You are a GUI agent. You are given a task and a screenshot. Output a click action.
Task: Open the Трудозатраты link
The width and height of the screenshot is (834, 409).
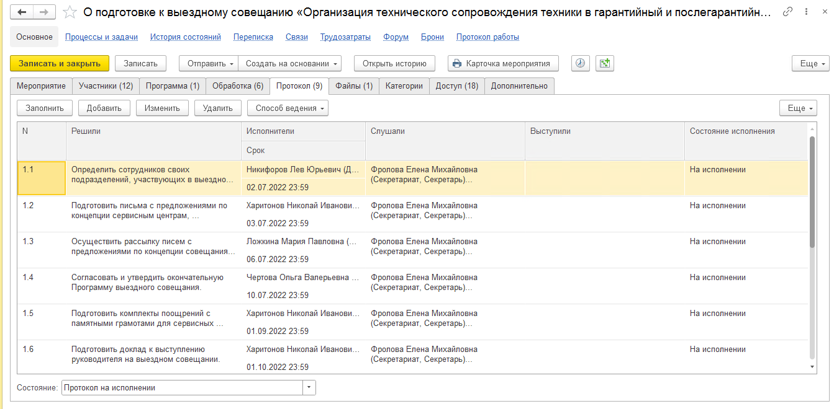coord(345,37)
